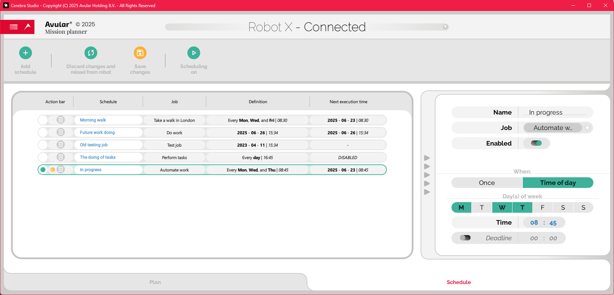Delete the Old testing job schedule
This screenshot has height=295, width=614.
coord(61,145)
